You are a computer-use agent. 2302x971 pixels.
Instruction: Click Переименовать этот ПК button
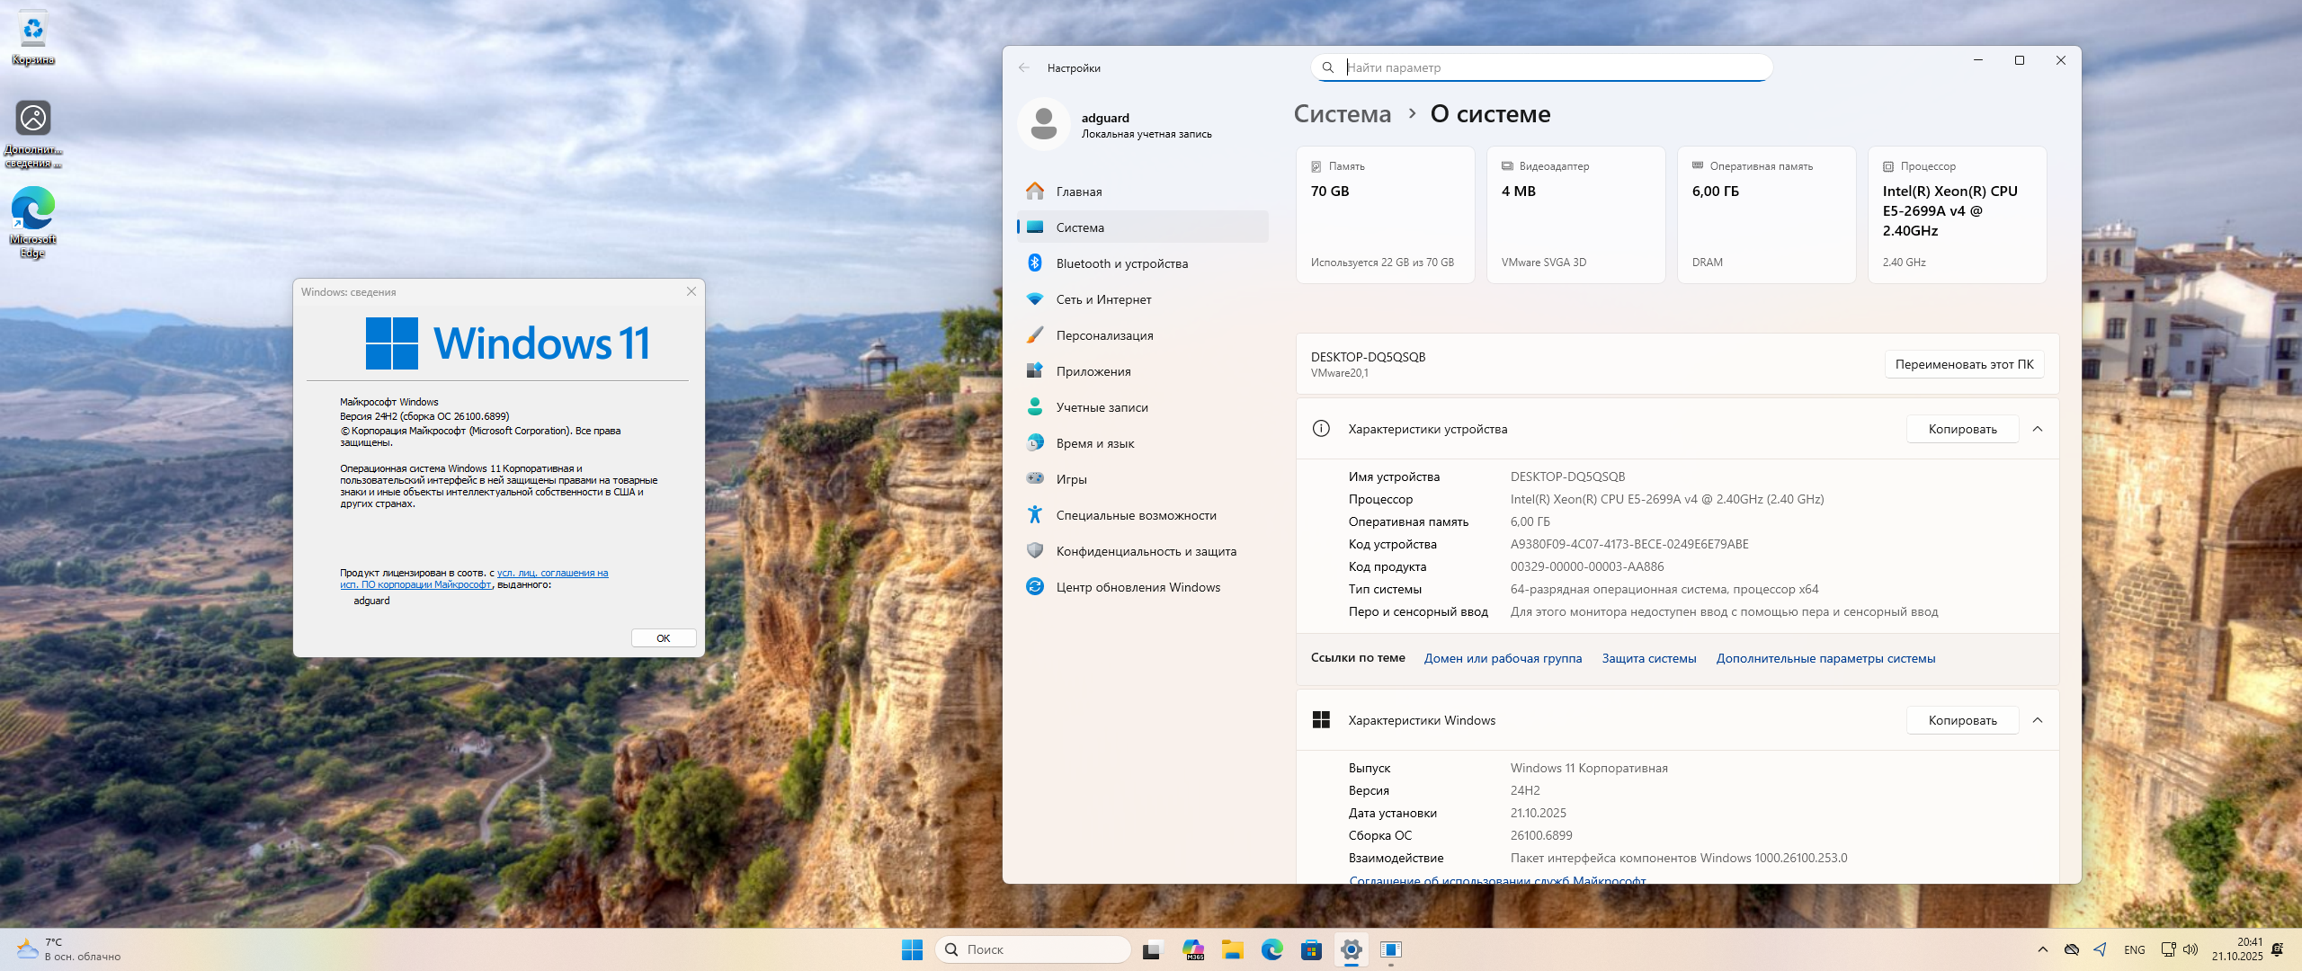coord(1964,364)
